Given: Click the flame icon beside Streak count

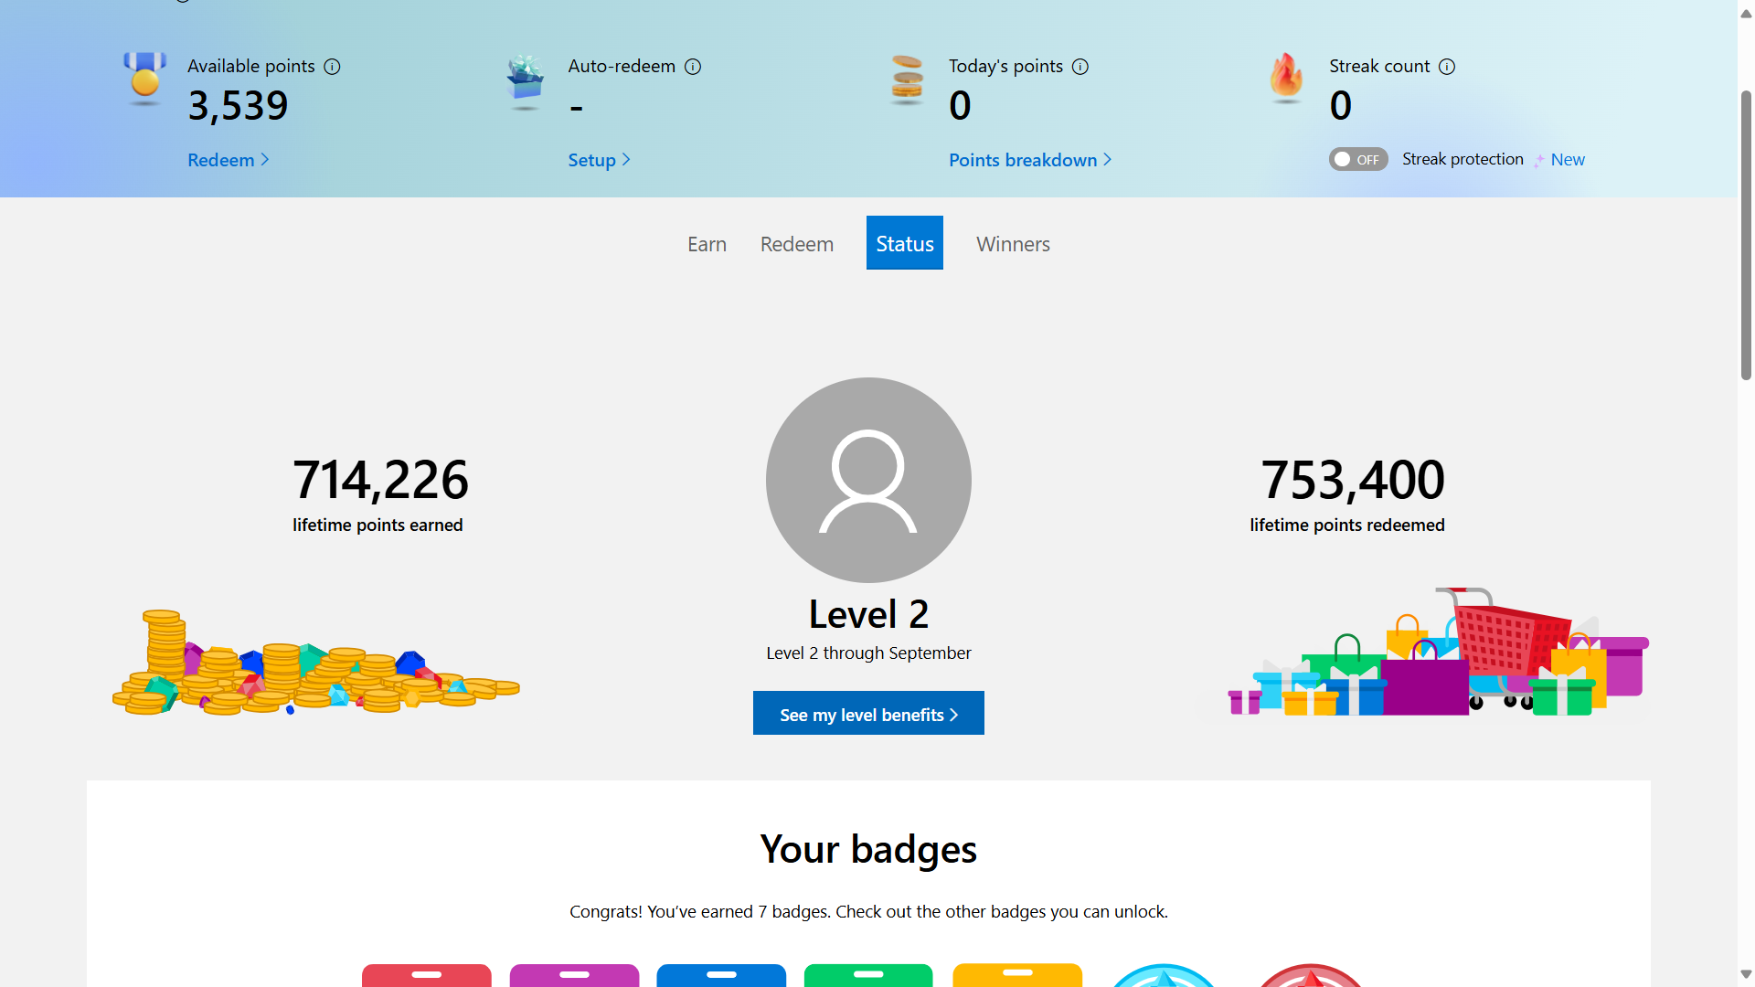Looking at the screenshot, I should click(x=1285, y=80).
